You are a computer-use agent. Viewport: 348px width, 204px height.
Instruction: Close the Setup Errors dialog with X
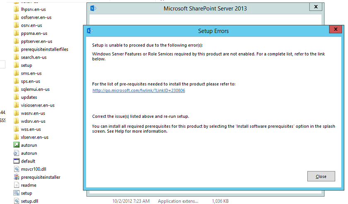[335, 29]
